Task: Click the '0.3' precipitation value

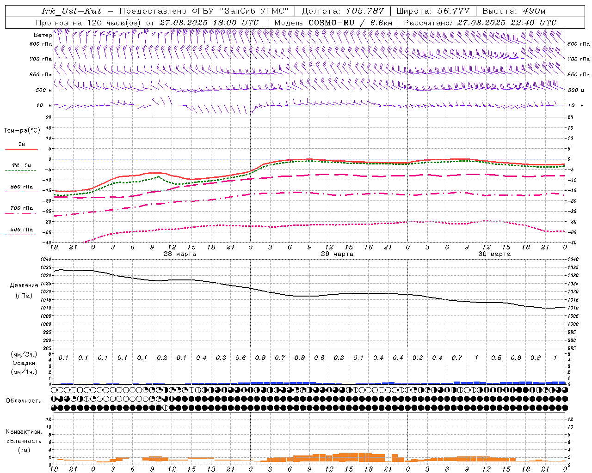Action: (221, 358)
